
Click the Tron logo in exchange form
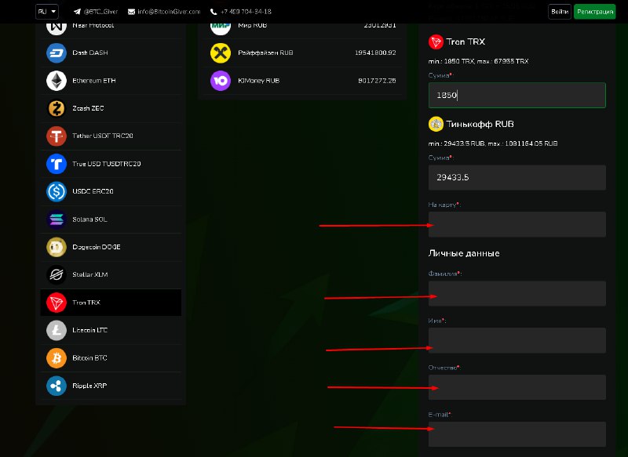pos(436,42)
